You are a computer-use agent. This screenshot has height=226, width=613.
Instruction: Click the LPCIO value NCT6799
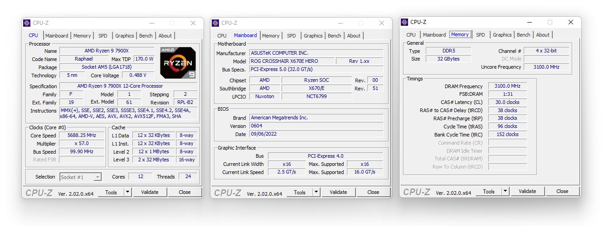pos(316,96)
